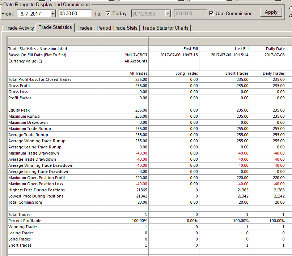Click the To time field 18:00:00
The image size is (292, 256).
[x=190, y=14]
